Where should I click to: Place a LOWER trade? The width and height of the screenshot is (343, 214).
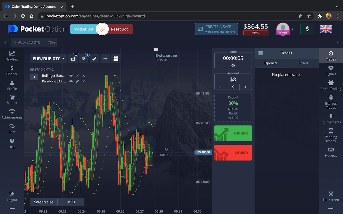click(233, 153)
